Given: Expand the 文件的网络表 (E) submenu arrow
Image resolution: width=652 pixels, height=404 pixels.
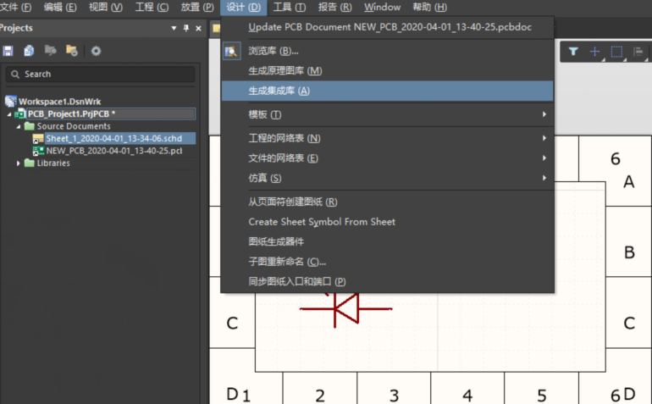Looking at the screenshot, I should [x=544, y=158].
